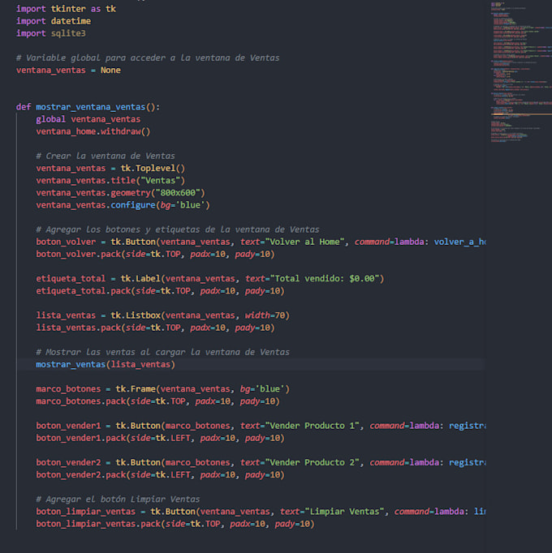The height and width of the screenshot is (553, 552).
Task: Click string "Total vendido: $0.00"
Action: click(x=324, y=279)
